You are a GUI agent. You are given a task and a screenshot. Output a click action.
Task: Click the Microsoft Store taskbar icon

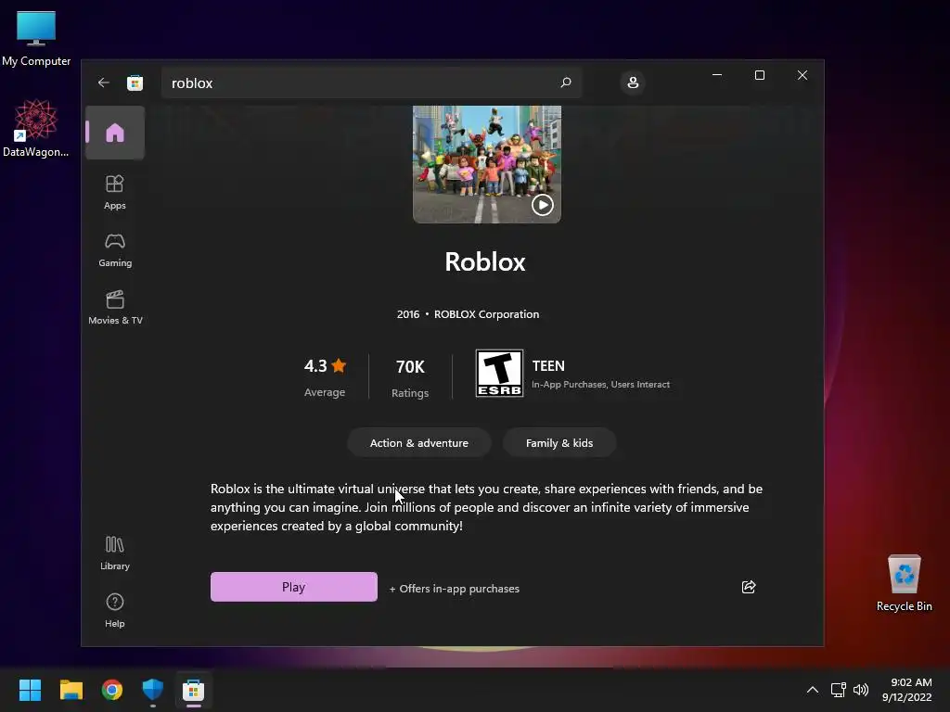pos(193,690)
